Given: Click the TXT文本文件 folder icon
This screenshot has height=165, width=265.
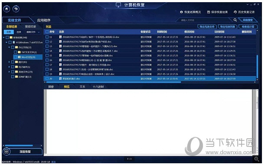Looking at the screenshot, I should 19,52.
